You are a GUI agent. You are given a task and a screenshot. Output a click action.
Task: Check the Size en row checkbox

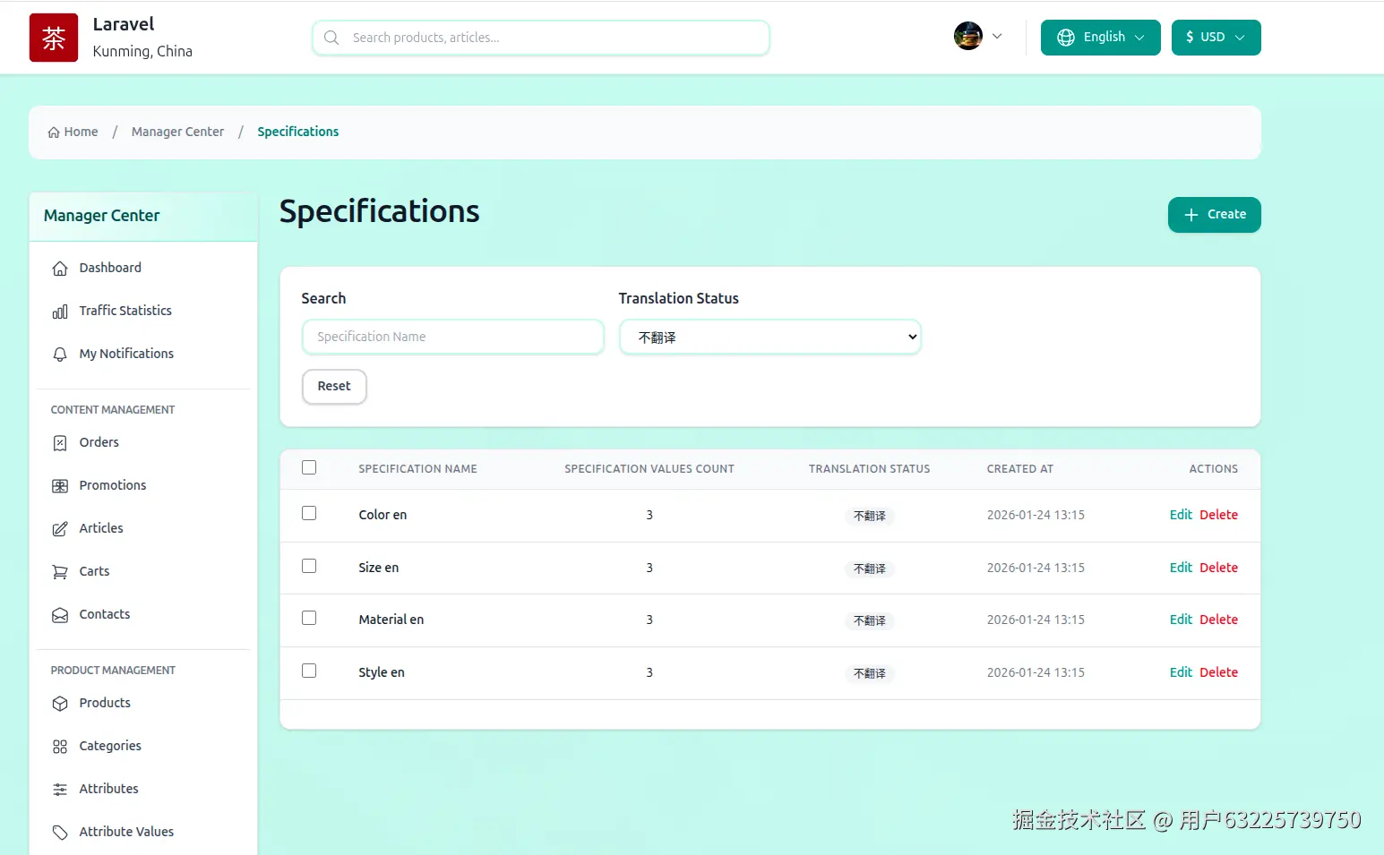point(309,566)
